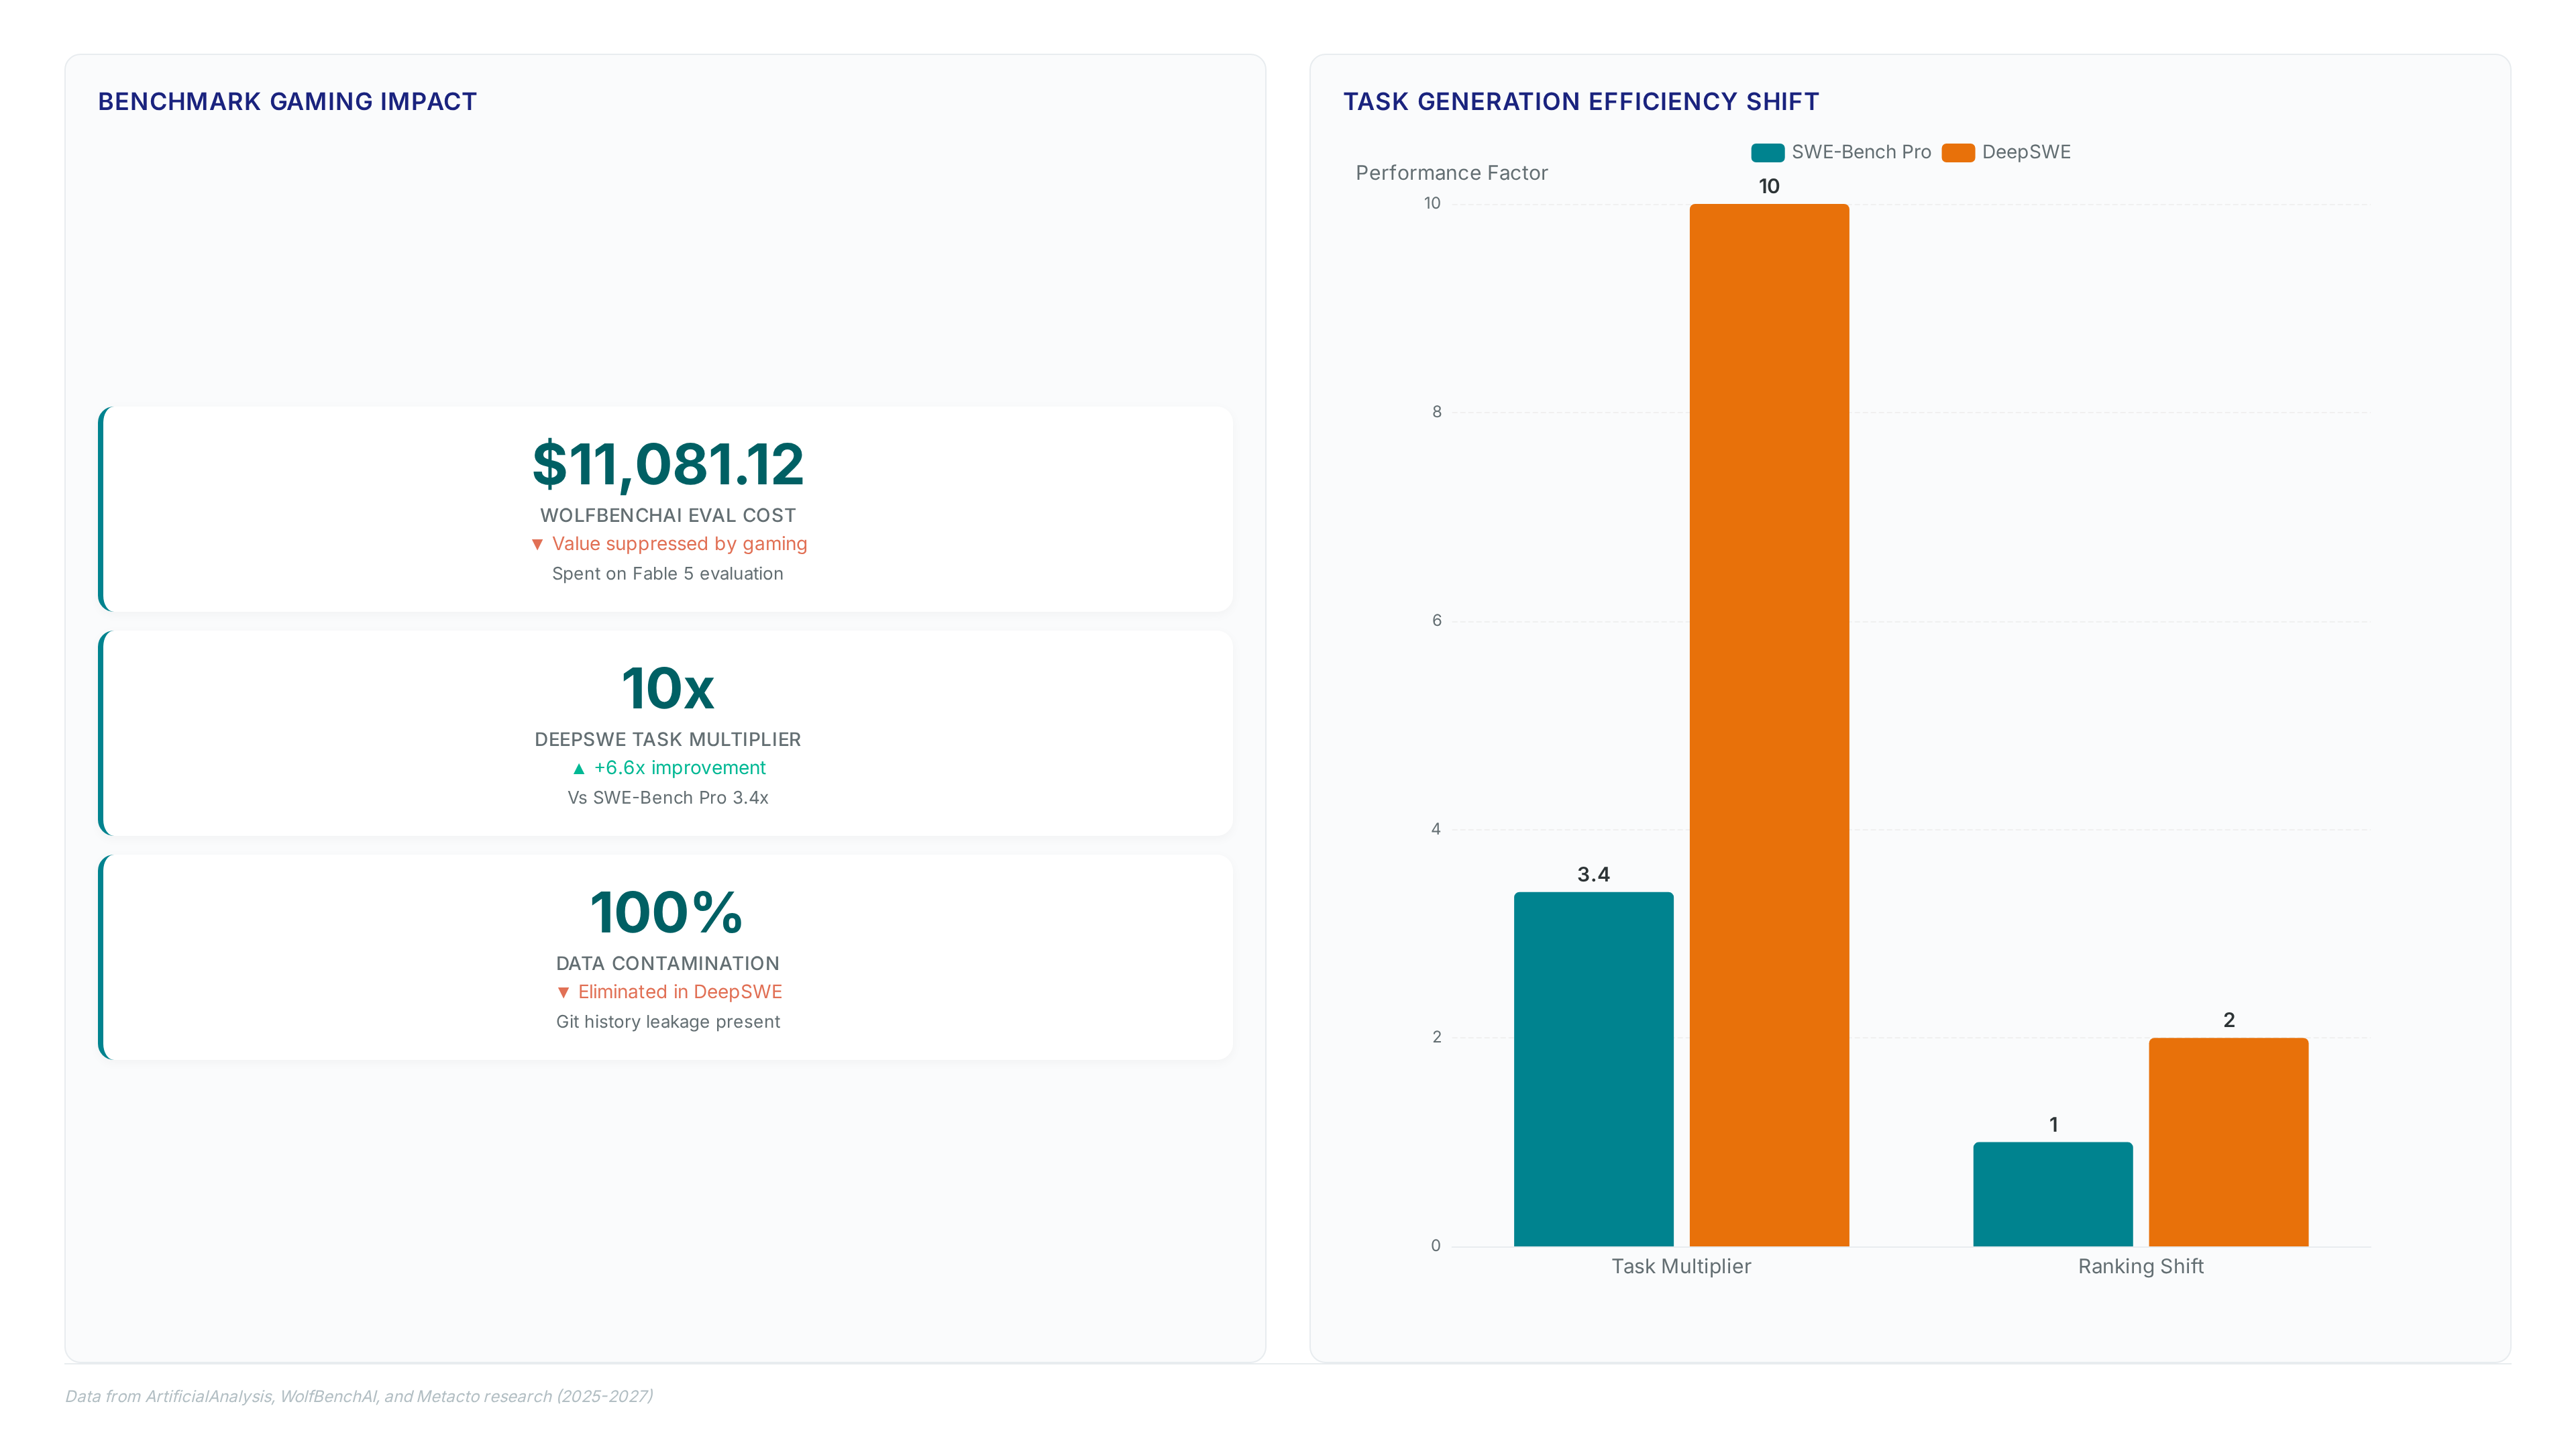
Task: Click the Task Multiplier axis label
Action: pos(1681,1267)
